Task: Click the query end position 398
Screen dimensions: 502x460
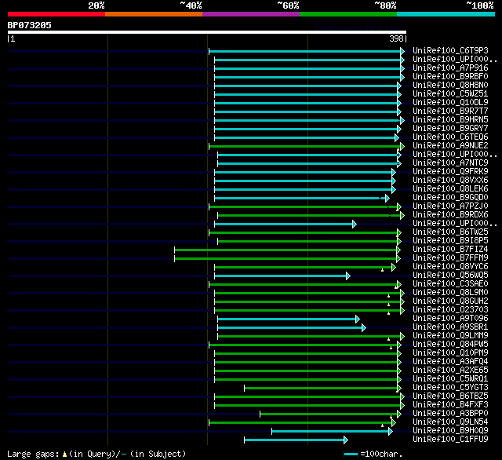Action: click(x=396, y=38)
